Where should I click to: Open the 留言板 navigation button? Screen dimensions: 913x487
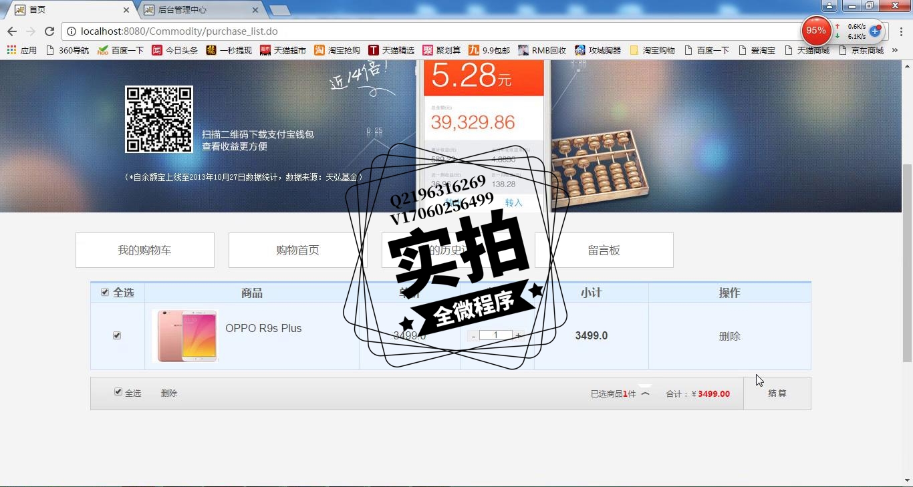coord(604,250)
